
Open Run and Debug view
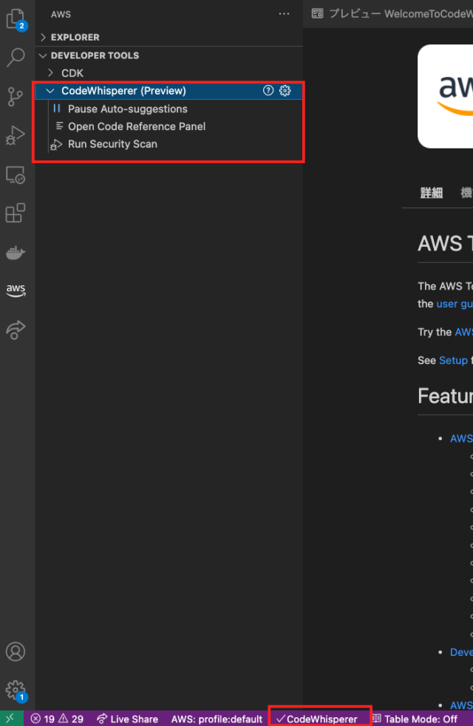(16, 136)
